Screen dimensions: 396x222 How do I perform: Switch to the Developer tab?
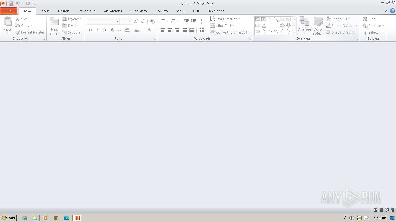tap(216, 11)
